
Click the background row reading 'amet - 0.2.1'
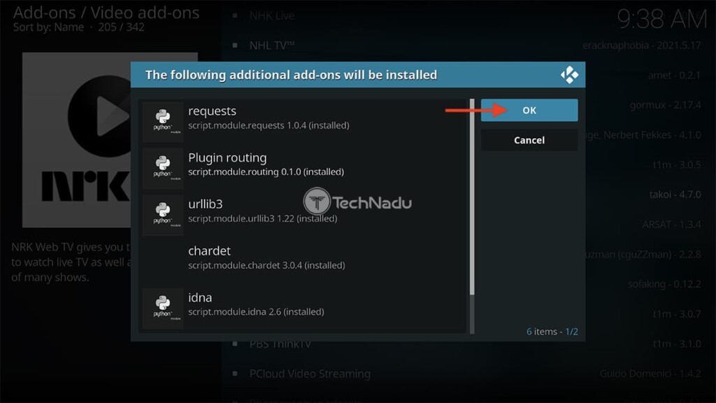point(674,75)
